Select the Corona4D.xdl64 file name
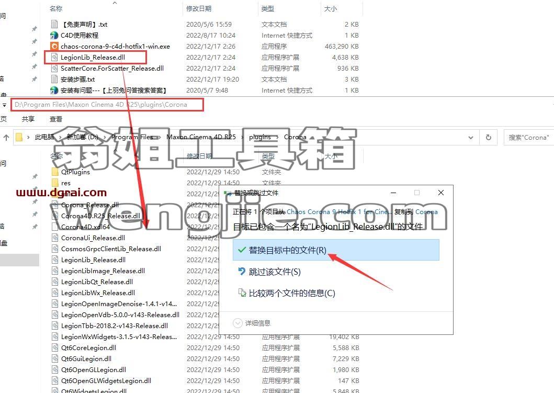 coord(85,227)
